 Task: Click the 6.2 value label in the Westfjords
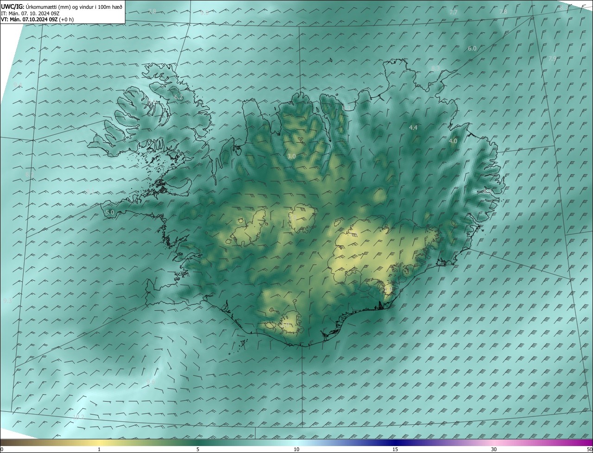(x=179, y=97)
